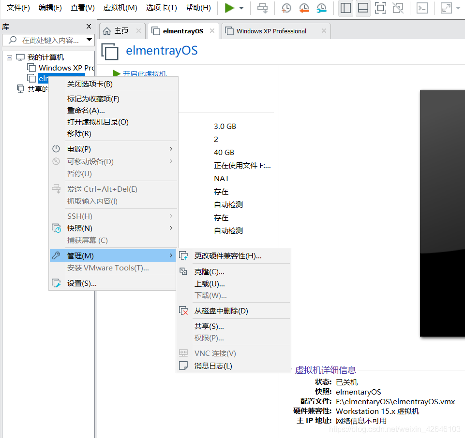The height and width of the screenshot is (438, 465).
Task: Open the snapshot manager wrench icon
Action: pos(323,8)
